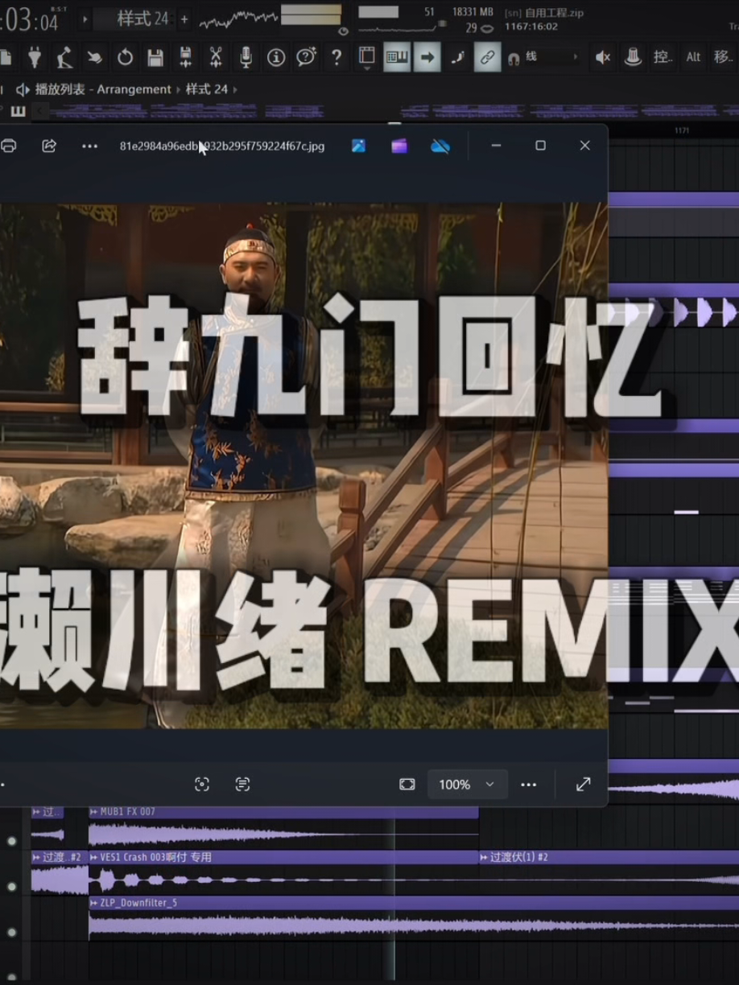
Task: Mute the ZLP_Downfilter_5 track dot
Action: (x=11, y=932)
